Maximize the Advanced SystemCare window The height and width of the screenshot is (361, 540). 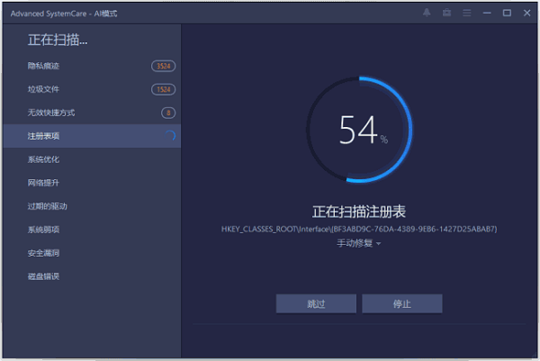tap(507, 14)
